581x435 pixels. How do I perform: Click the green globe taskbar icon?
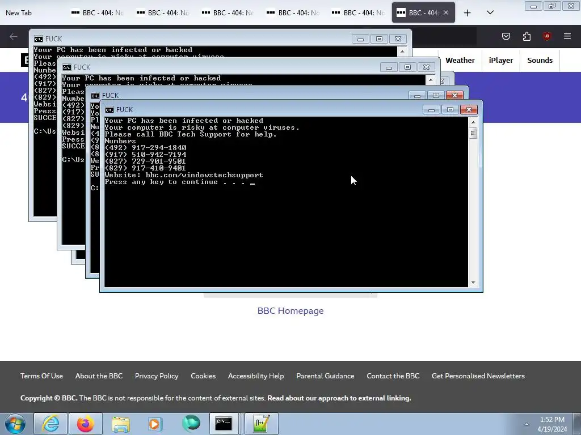pos(191,424)
